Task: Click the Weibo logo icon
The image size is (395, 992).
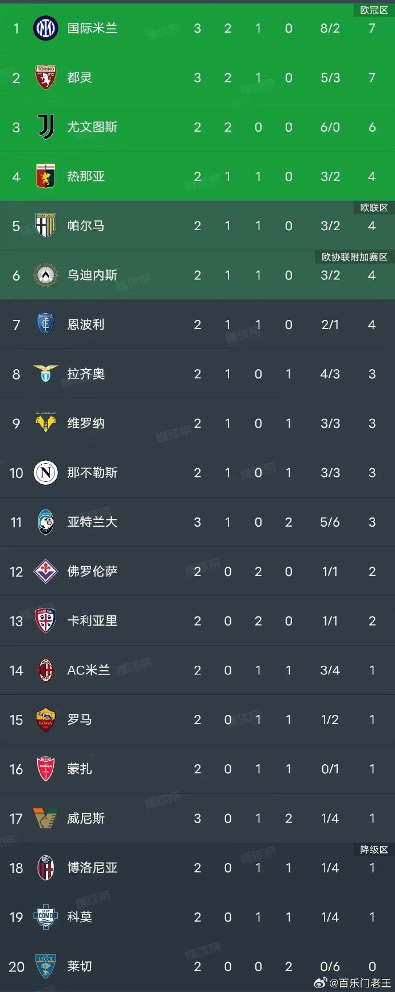Action: pos(321,983)
